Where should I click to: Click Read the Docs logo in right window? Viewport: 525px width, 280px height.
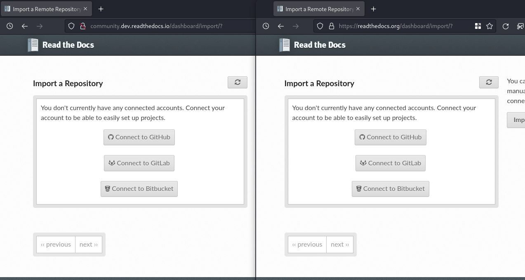pos(312,45)
